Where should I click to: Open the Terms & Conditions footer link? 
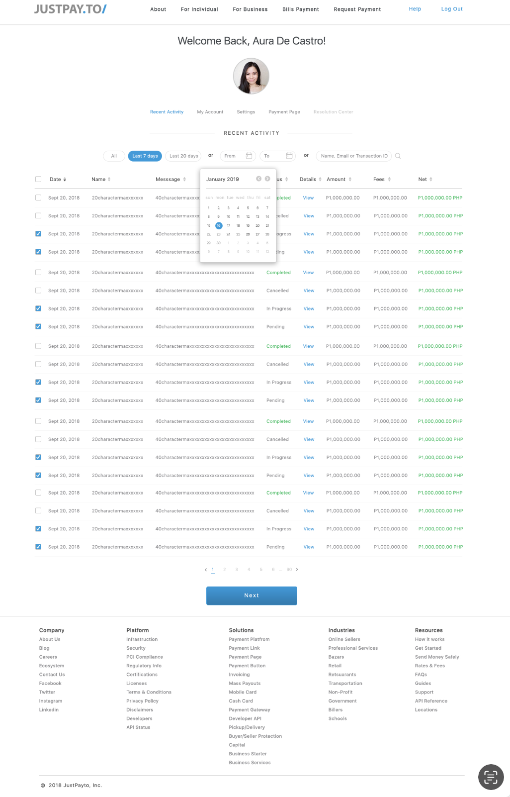[x=149, y=692]
